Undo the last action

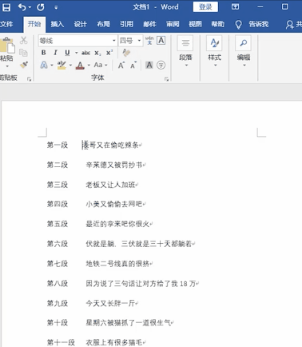tap(22, 7)
